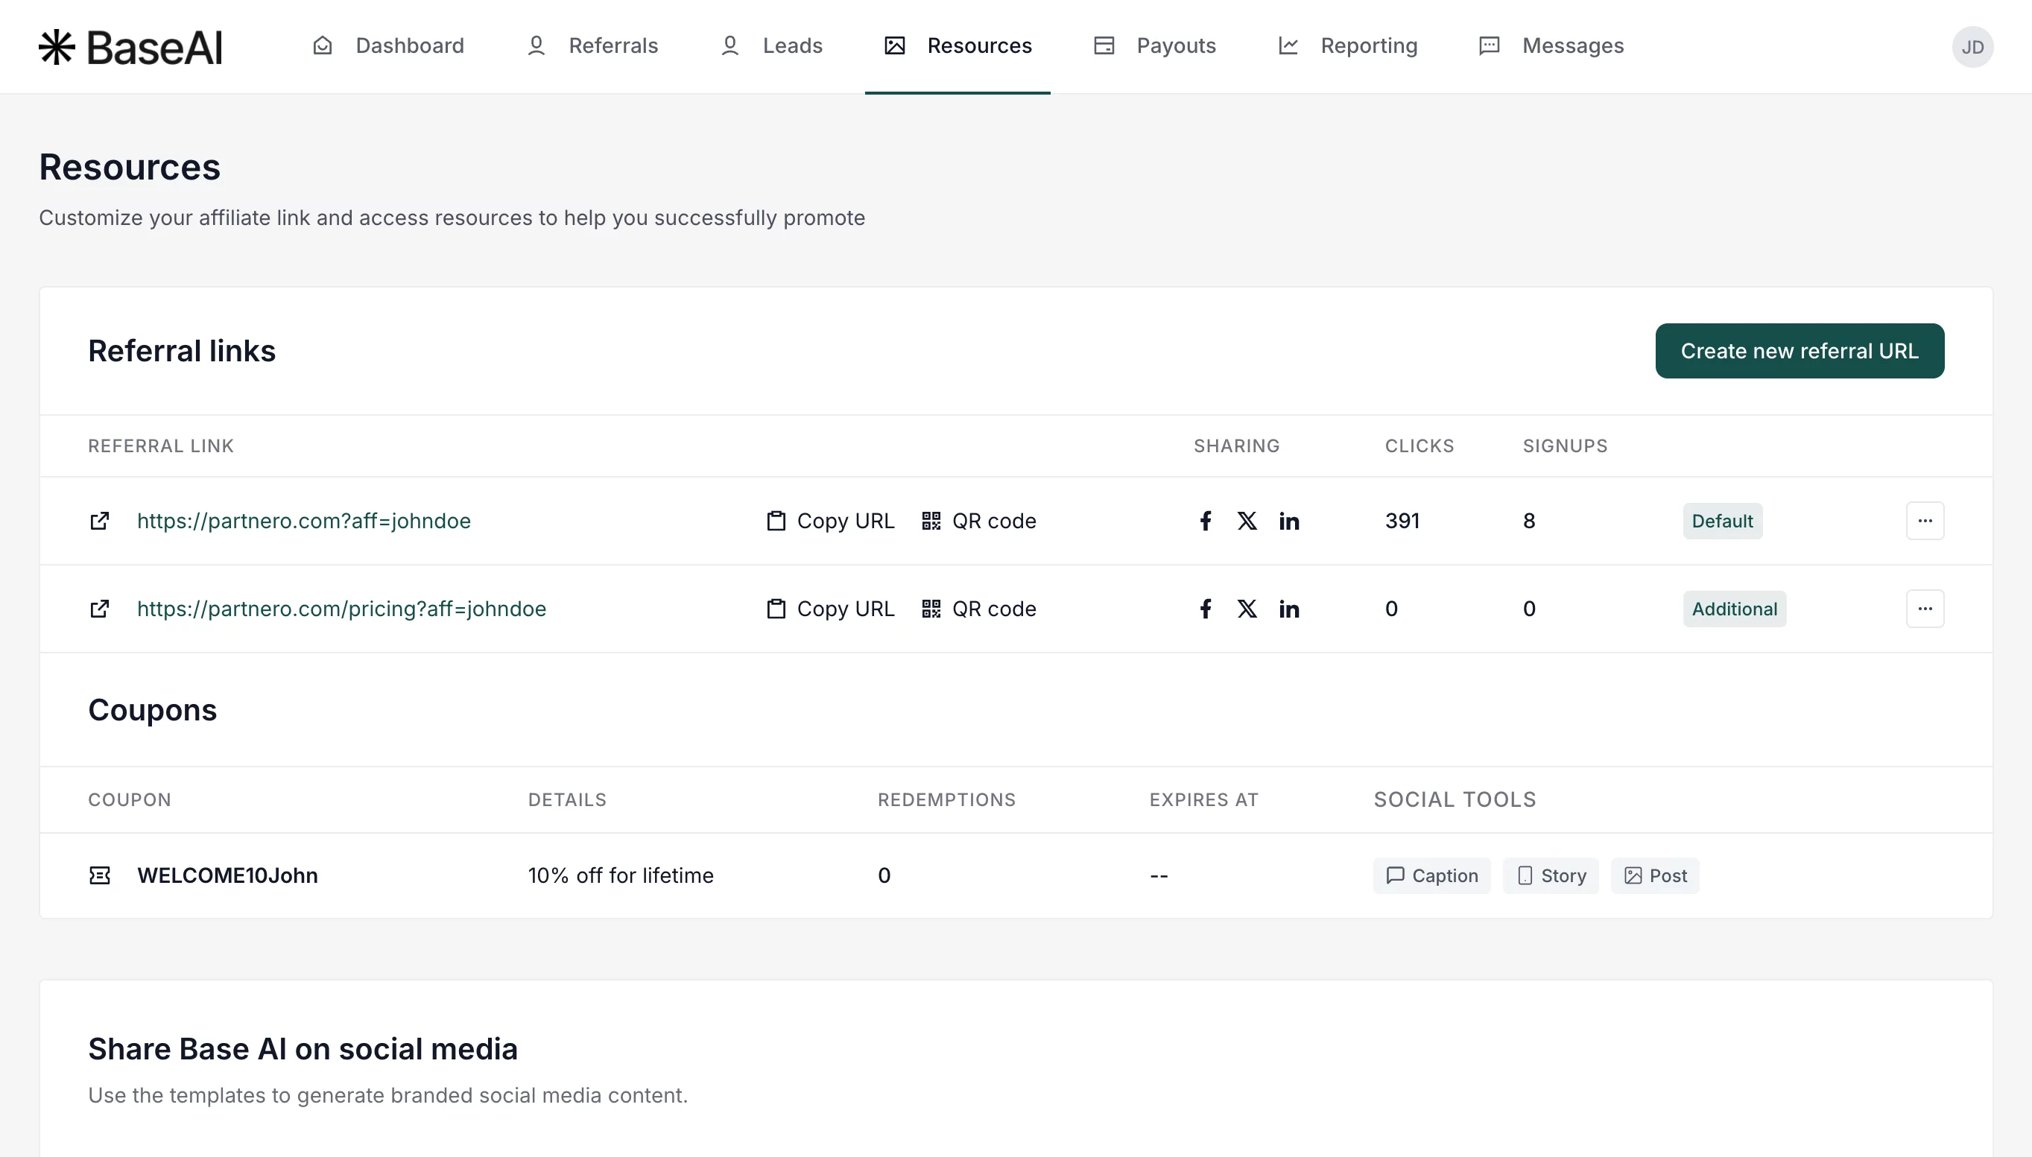Generate a Post for the coupon
Image resolution: width=2032 pixels, height=1157 pixels.
(1654, 875)
